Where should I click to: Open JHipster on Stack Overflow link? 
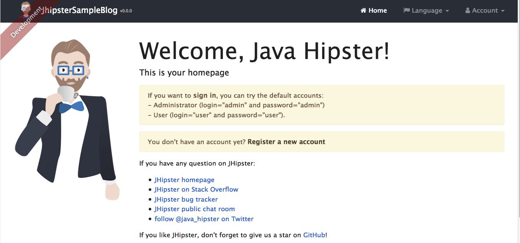tap(196, 189)
